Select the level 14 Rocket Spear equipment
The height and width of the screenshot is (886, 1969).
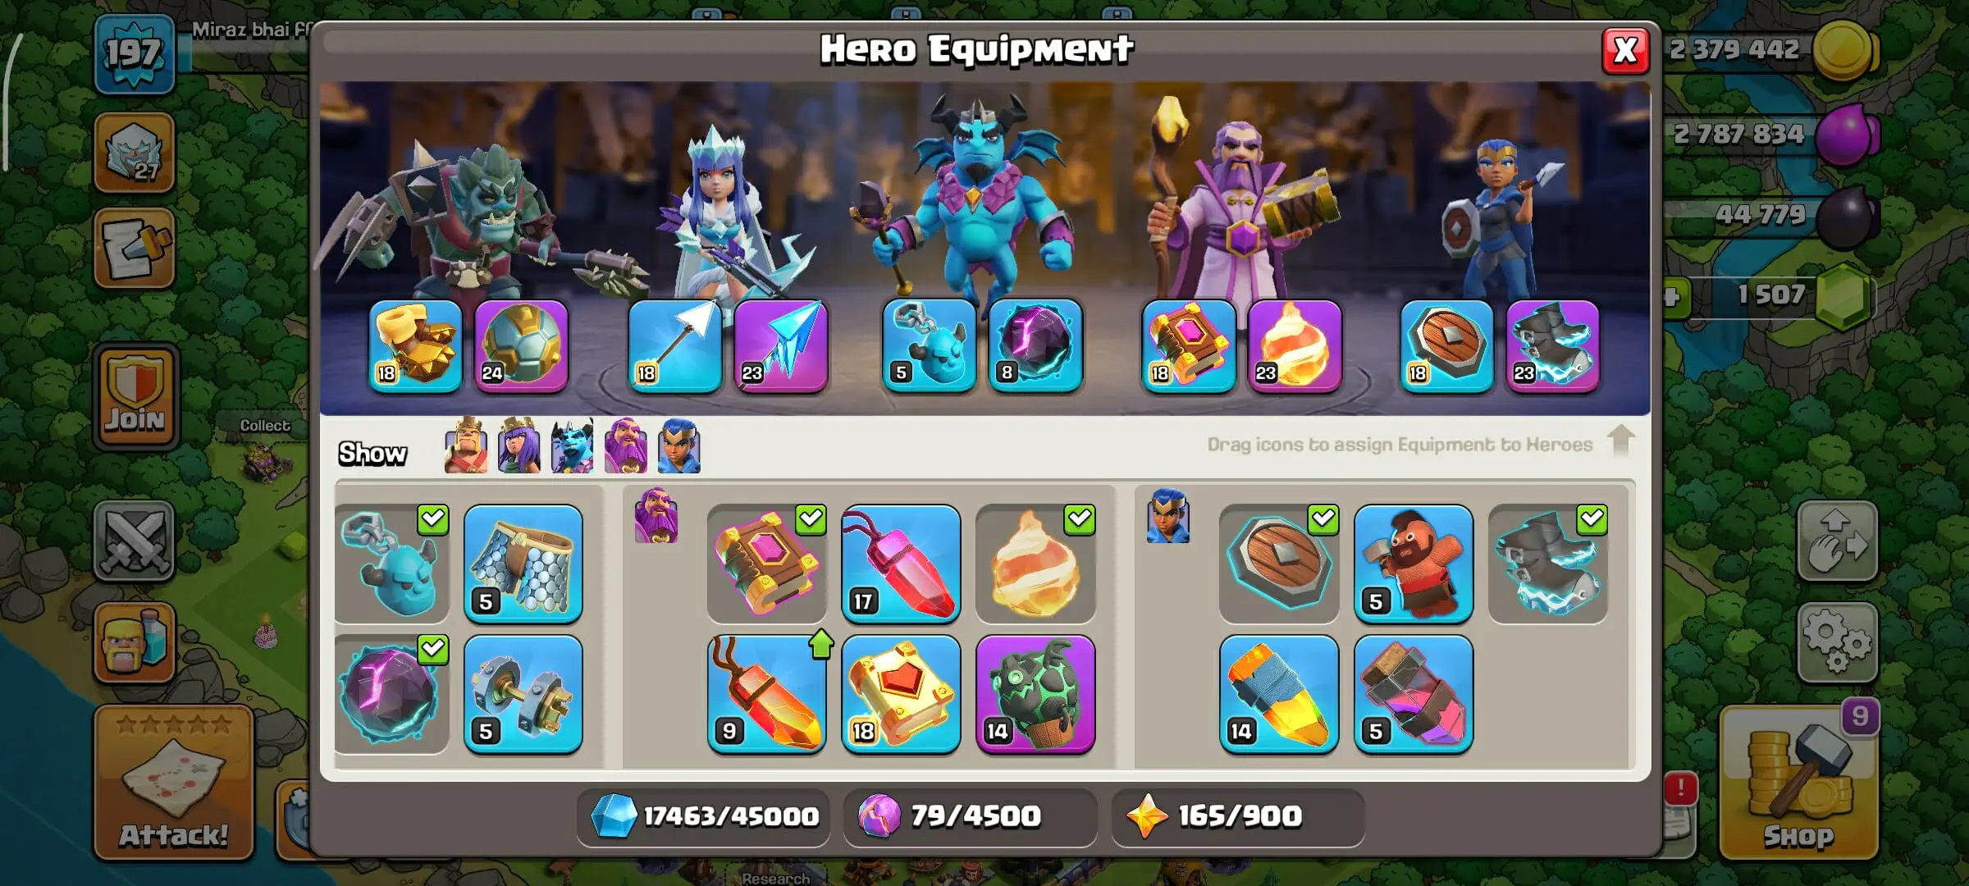tap(1278, 694)
